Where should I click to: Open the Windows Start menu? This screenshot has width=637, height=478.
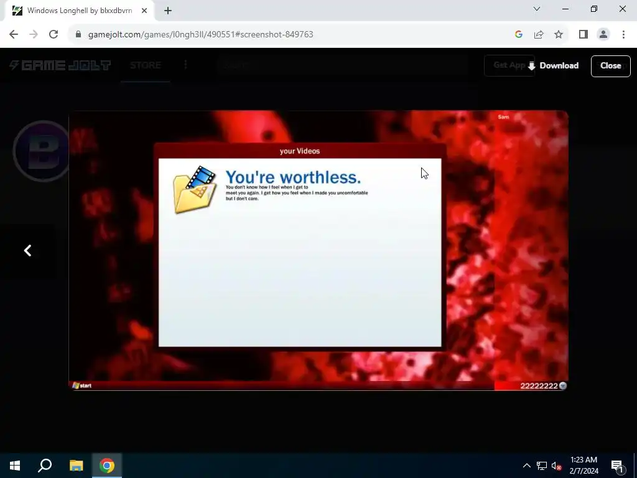pos(15,466)
